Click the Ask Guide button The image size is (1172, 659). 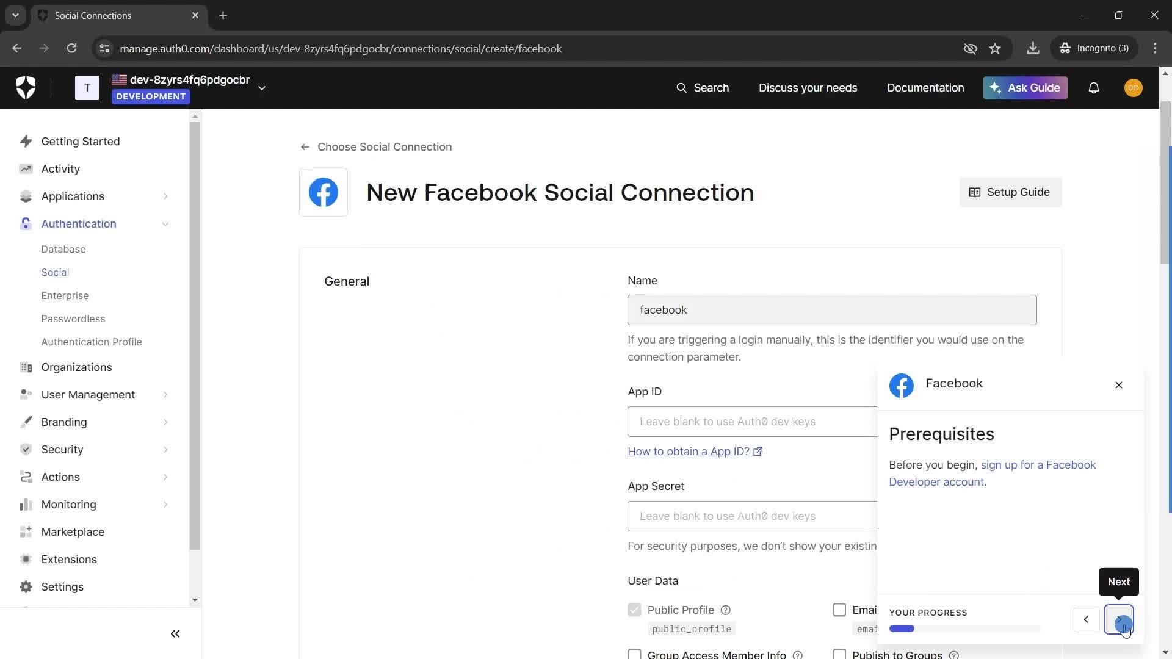click(1025, 88)
